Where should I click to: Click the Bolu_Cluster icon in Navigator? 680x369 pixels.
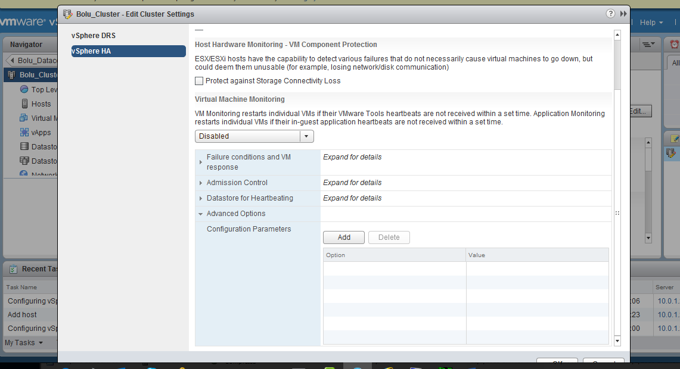pyautogui.click(x=12, y=75)
